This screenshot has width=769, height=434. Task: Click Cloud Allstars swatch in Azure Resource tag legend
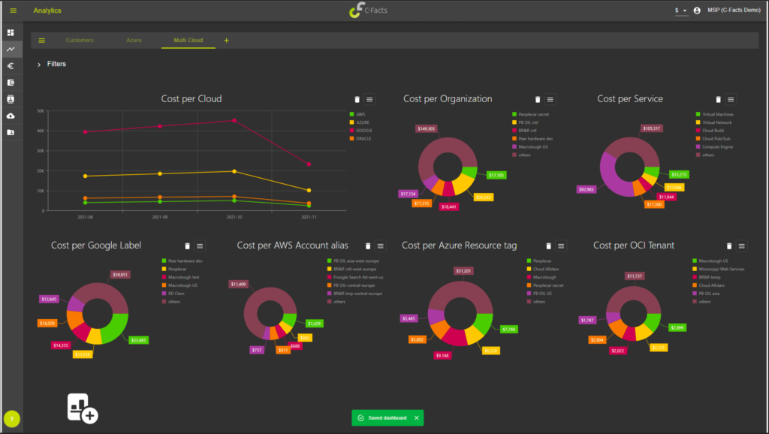529,269
